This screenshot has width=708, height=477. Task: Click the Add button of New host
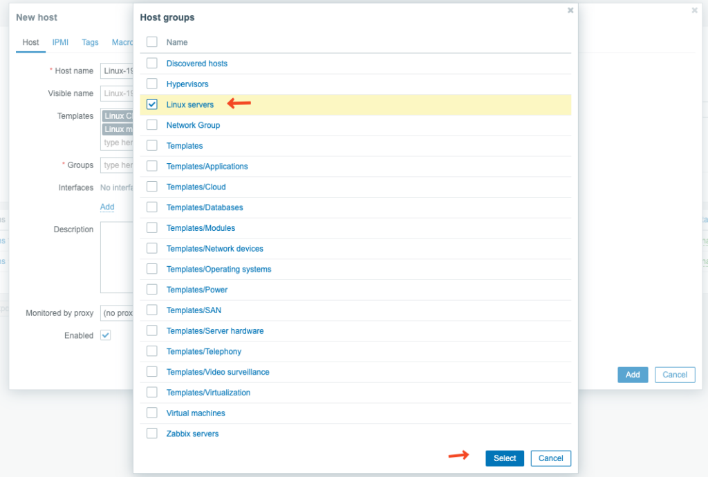coord(633,375)
